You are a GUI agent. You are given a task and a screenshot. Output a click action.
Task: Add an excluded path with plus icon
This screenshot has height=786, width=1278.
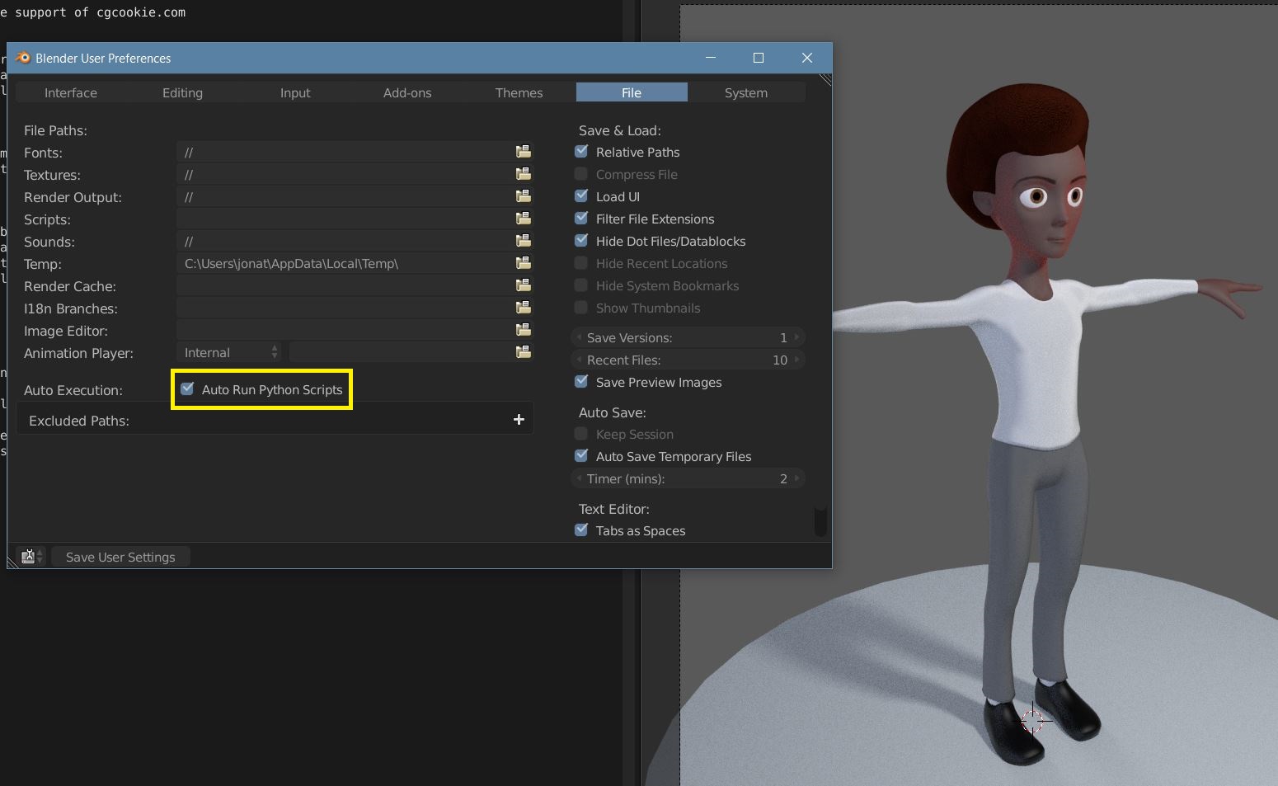click(519, 420)
